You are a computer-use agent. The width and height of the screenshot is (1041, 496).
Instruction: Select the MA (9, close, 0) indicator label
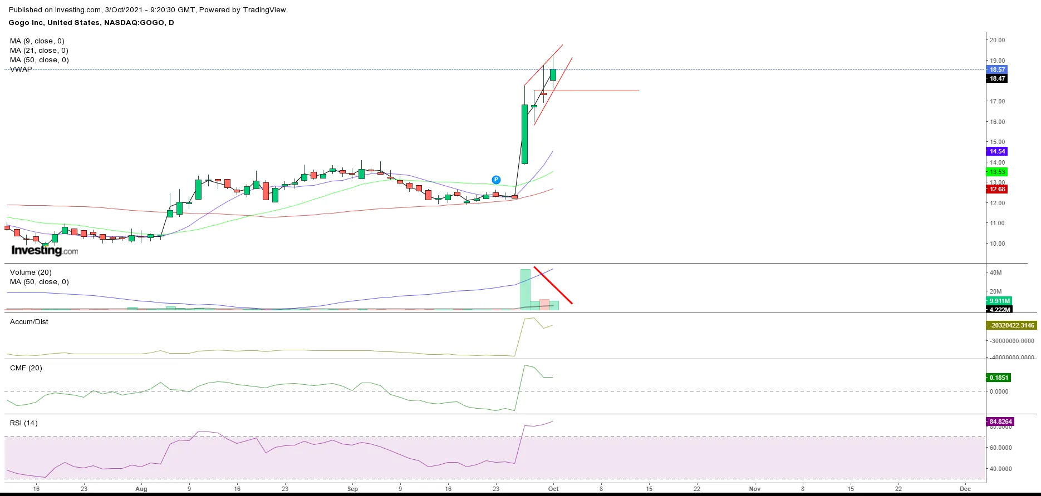pos(37,41)
